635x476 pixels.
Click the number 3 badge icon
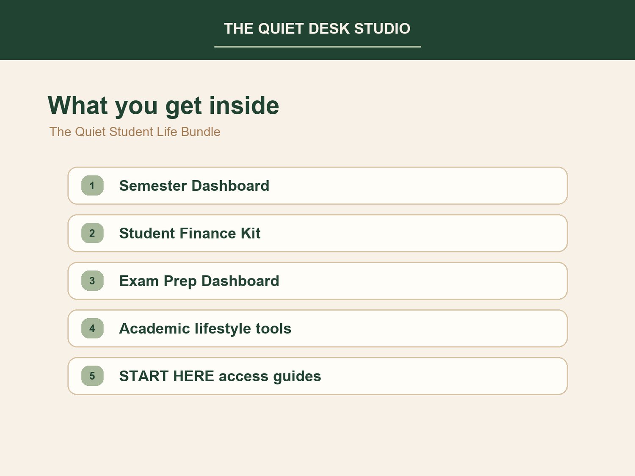click(92, 281)
